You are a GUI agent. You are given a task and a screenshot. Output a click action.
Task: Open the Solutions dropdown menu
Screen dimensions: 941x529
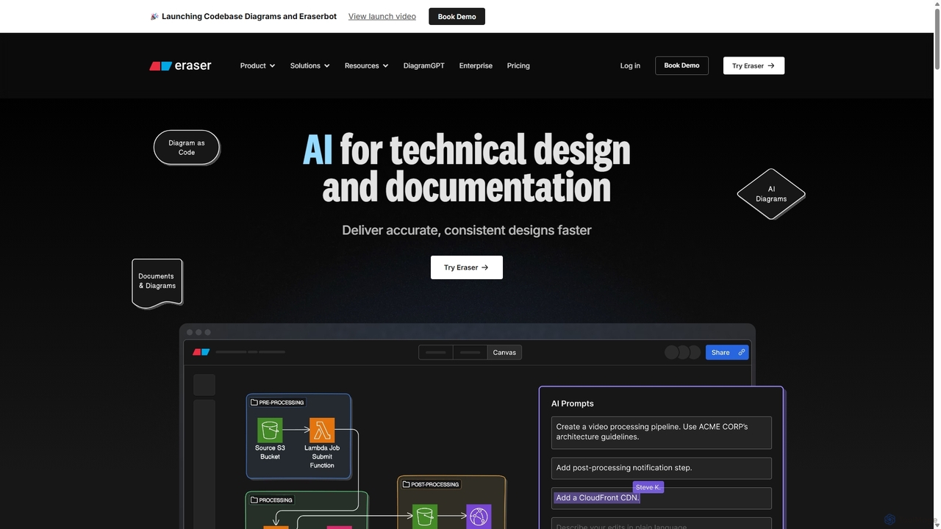(x=310, y=65)
